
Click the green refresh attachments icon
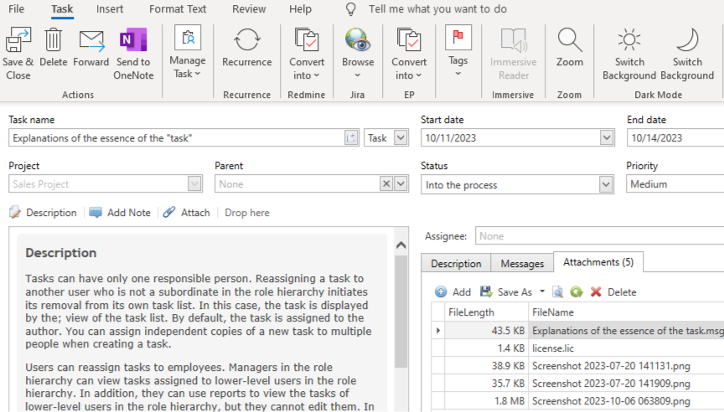pos(577,292)
